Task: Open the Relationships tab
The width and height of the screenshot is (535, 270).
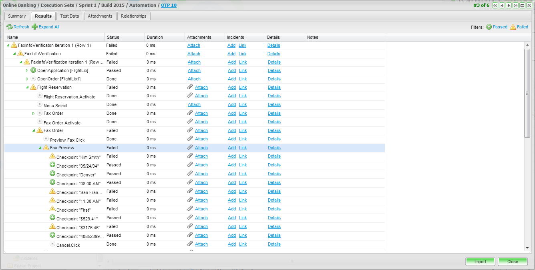Action: point(134,16)
